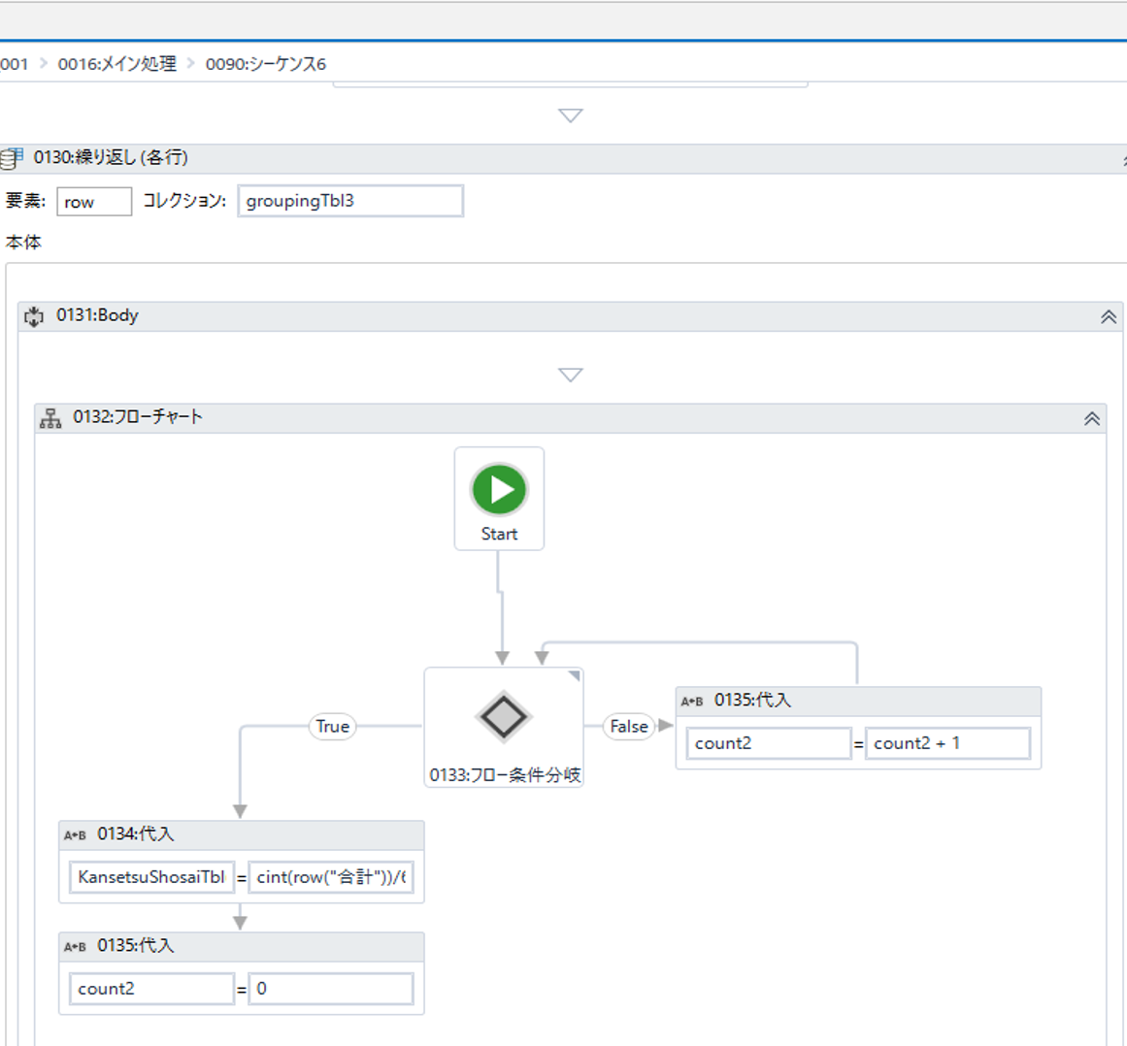
Task: Open breadcrumb 0090:シーケンス6
Action: [x=266, y=64]
